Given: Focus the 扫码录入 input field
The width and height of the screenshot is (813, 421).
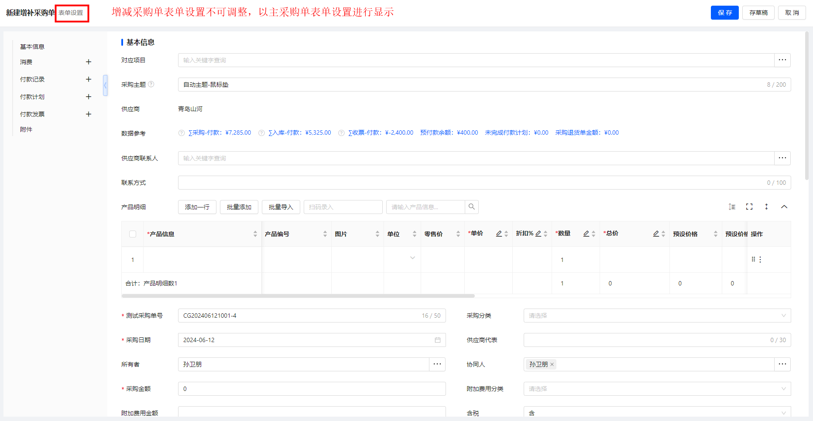Looking at the screenshot, I should (343, 207).
